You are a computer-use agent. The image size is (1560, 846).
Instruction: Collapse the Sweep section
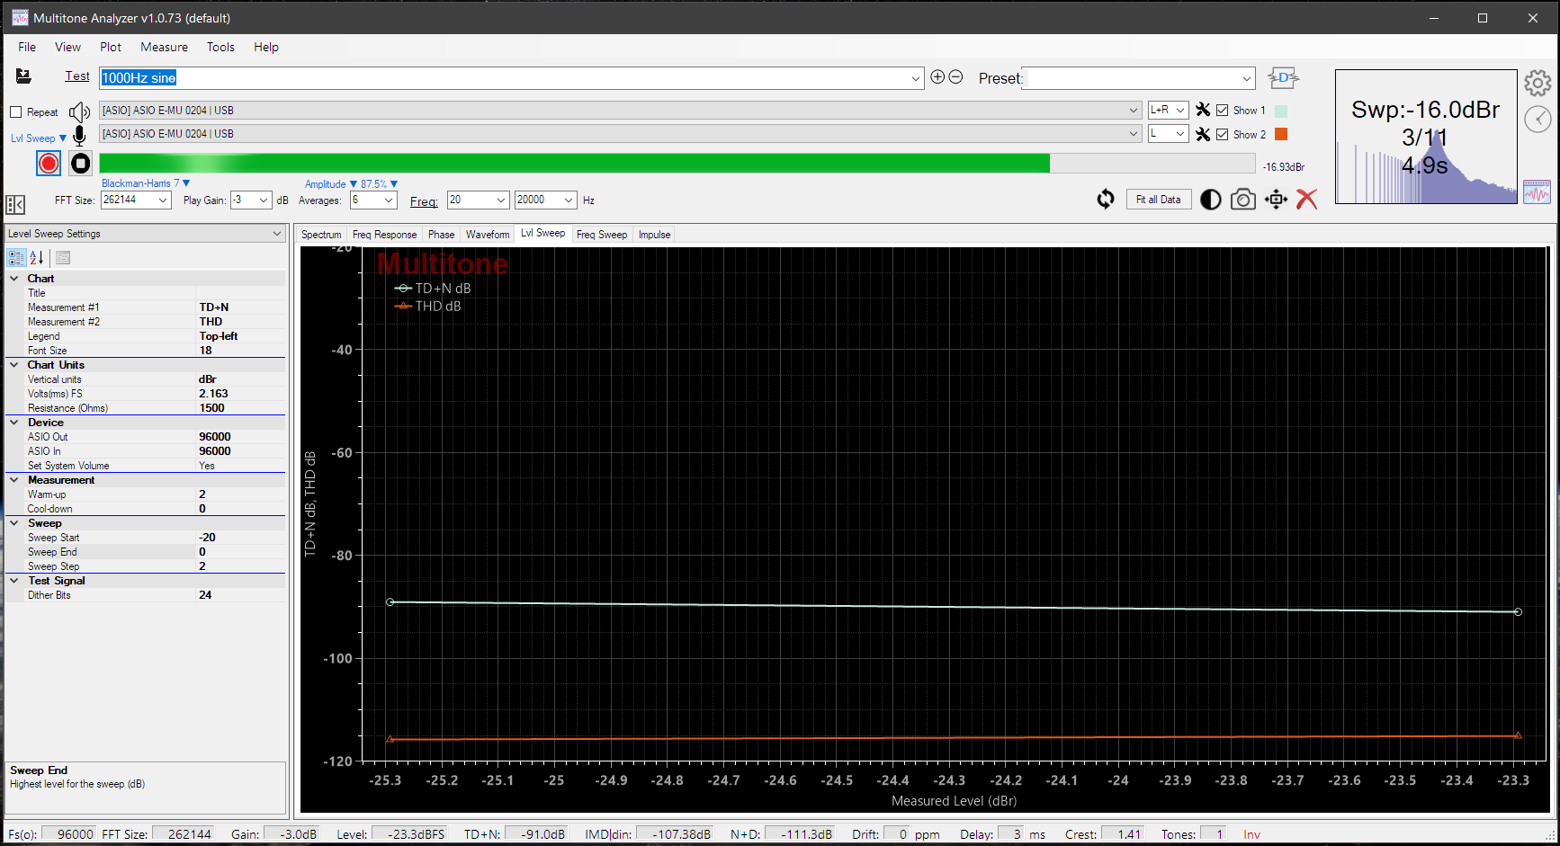(14, 523)
